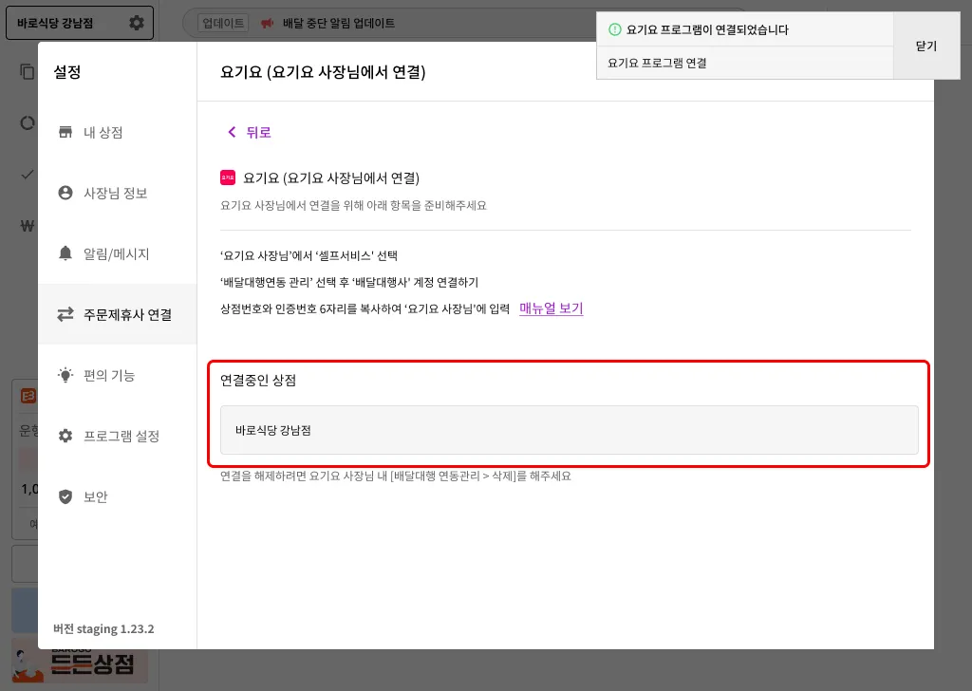The height and width of the screenshot is (691, 972).
Task: Click the back chevron arrow
Action: (232, 132)
